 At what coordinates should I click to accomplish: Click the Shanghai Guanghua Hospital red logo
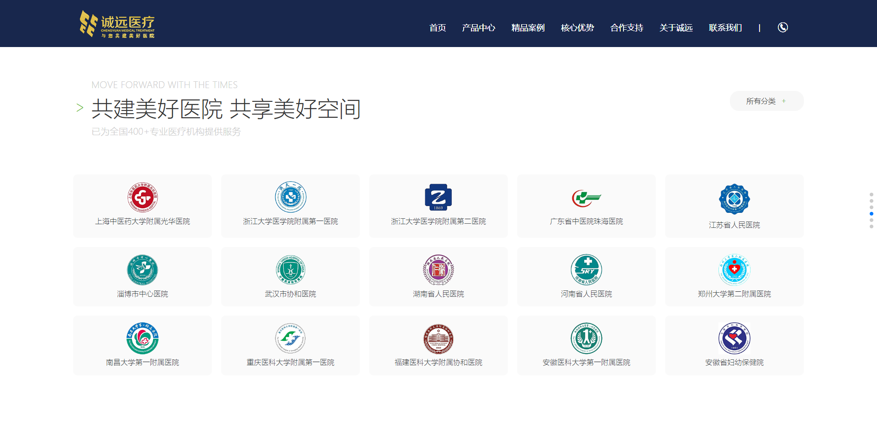click(x=143, y=197)
